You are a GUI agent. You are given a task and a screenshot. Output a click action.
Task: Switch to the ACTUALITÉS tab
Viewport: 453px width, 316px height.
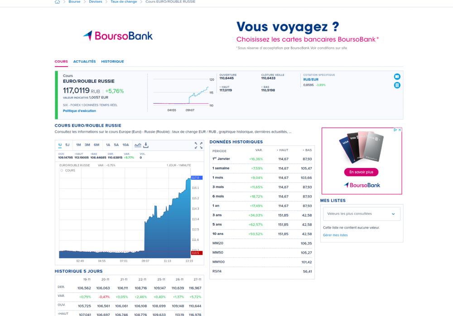pyautogui.click(x=84, y=62)
